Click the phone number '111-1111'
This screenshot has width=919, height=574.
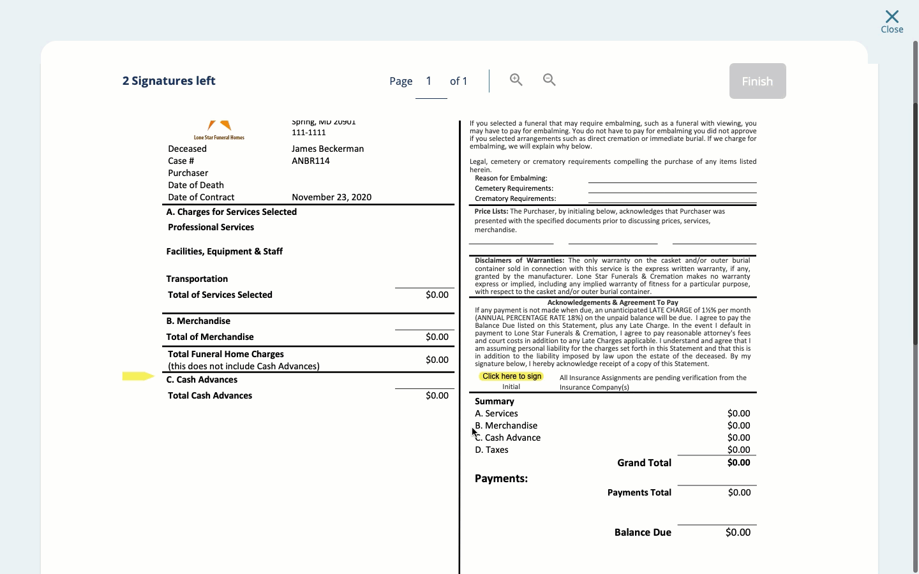coord(309,132)
